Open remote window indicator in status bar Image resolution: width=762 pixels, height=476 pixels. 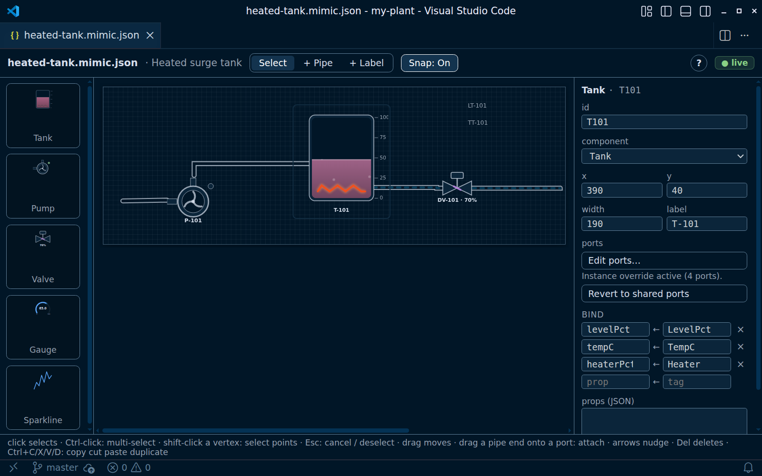(13, 467)
